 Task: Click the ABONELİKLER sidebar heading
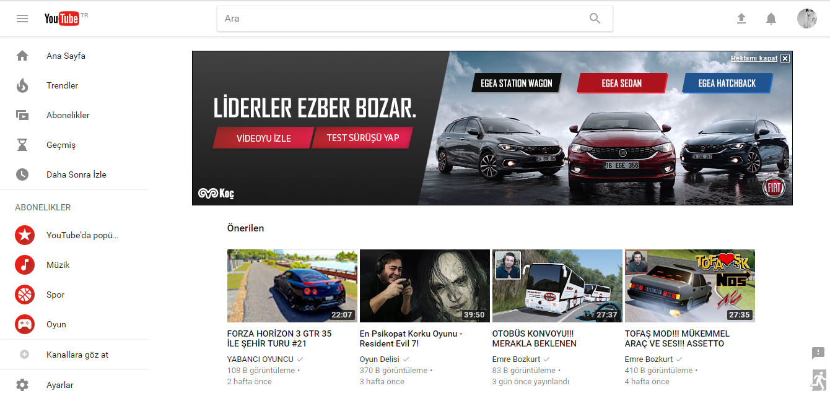(43, 207)
